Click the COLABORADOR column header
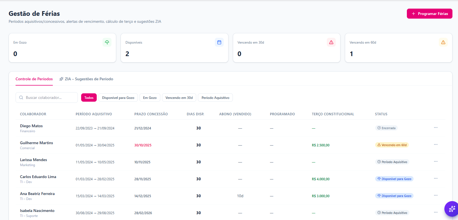 point(33,114)
